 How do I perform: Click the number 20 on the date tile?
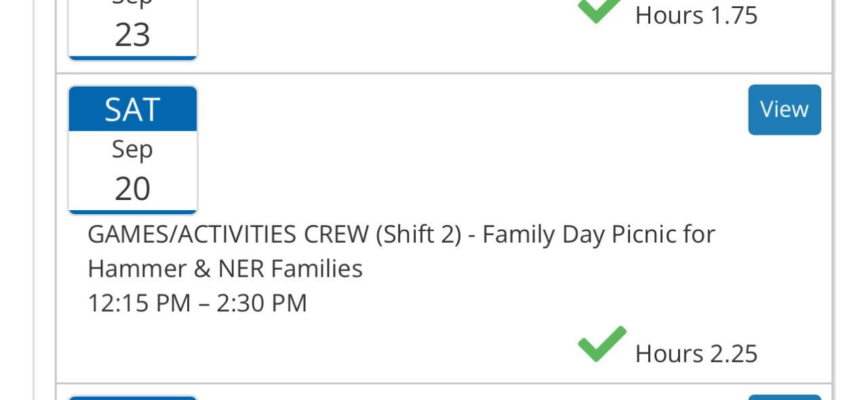coord(132,188)
